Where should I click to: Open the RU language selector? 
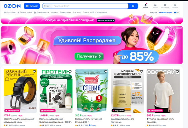pos(177,12)
